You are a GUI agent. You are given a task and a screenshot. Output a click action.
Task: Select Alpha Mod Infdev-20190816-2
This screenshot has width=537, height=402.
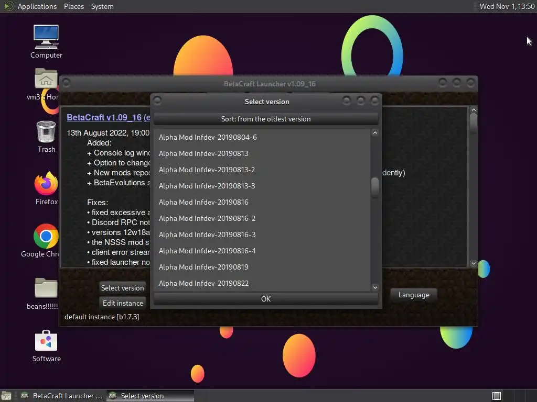click(x=262, y=218)
